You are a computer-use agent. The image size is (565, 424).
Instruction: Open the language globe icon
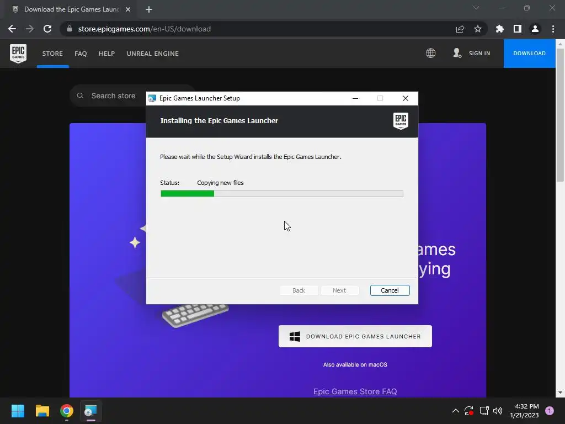click(430, 54)
